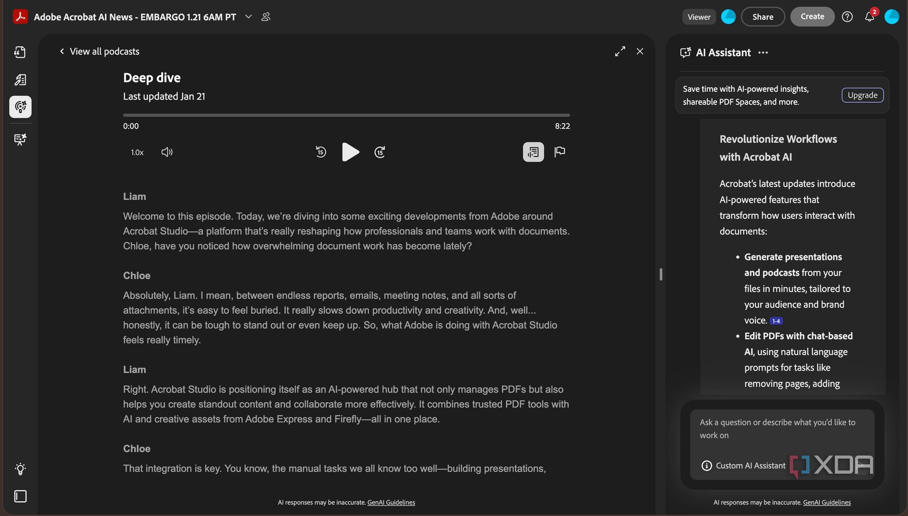Open the AI Assistant sparkle icon in the panel header
Viewport: 908px width, 516px height.
[x=685, y=52]
